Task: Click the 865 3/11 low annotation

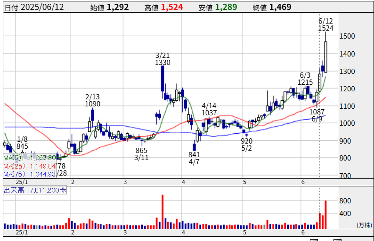Action: pyautogui.click(x=141, y=154)
